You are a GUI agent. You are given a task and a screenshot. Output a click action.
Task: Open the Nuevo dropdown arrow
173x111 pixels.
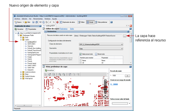[23, 22]
